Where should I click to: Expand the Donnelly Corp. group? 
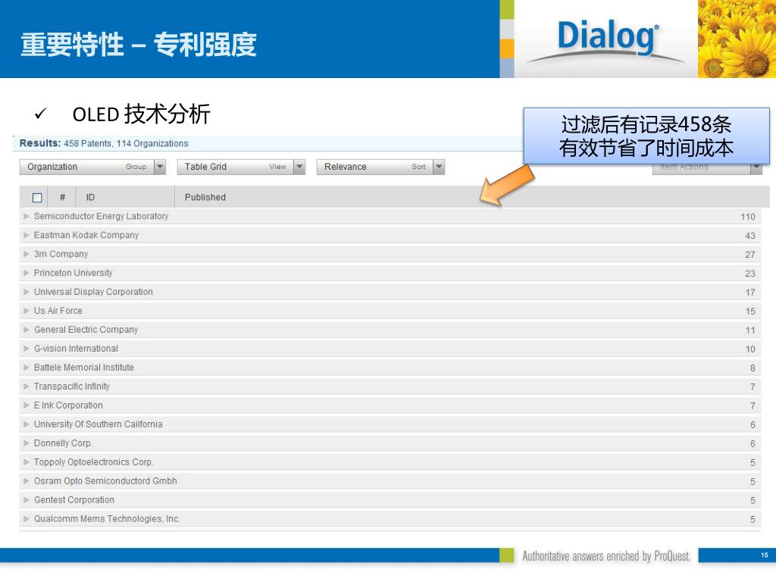(x=27, y=443)
